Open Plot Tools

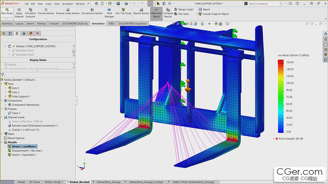tap(182, 14)
